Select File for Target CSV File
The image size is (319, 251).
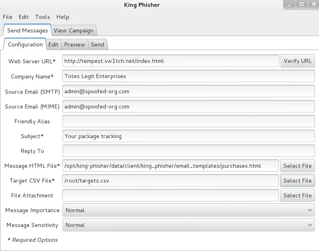pos(297,181)
